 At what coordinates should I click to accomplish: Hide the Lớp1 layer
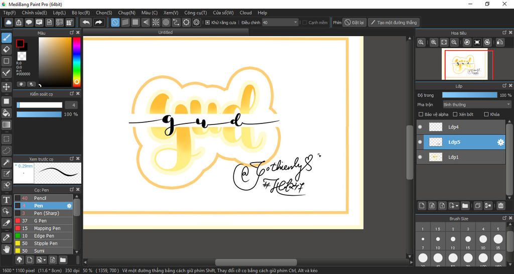[x=420, y=157]
